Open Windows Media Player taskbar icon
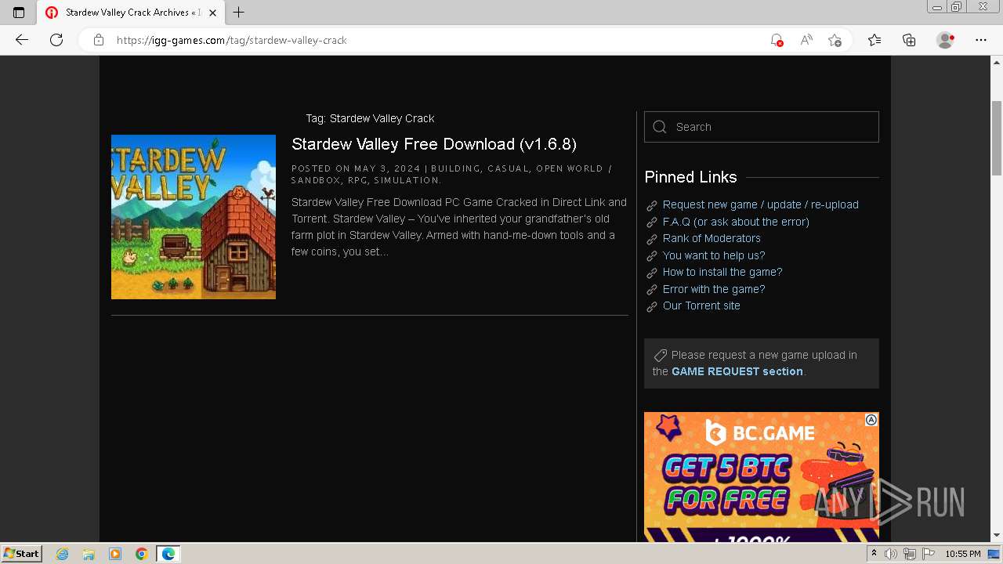 click(x=115, y=554)
